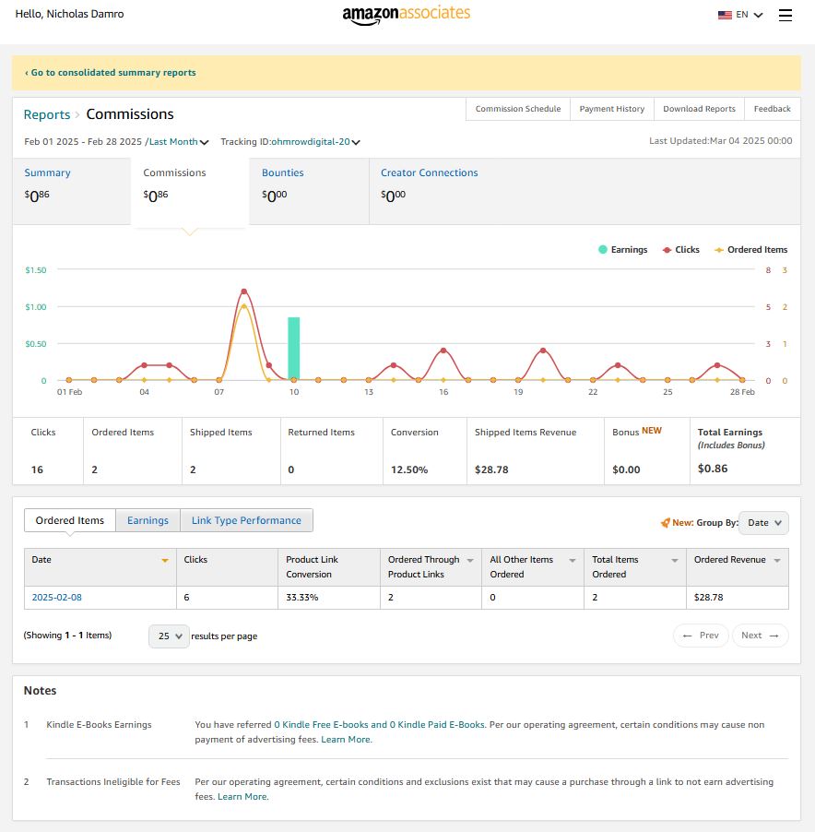
Task: Open the Kindle Free and Paid E-books link
Action: pyautogui.click(x=379, y=725)
